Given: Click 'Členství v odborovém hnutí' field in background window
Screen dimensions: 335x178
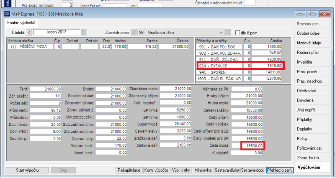Looking at the screenshot, I should pyautogui.click(x=250, y=3).
